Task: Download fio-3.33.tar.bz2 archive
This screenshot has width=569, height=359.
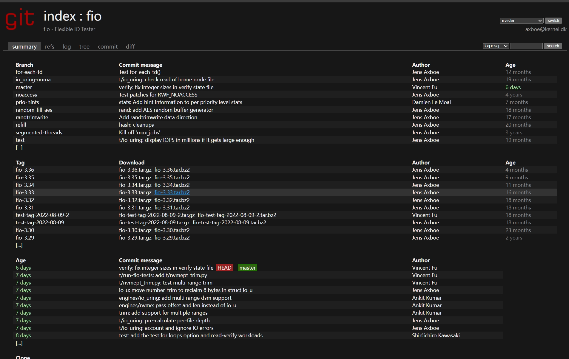Action: click(x=172, y=192)
